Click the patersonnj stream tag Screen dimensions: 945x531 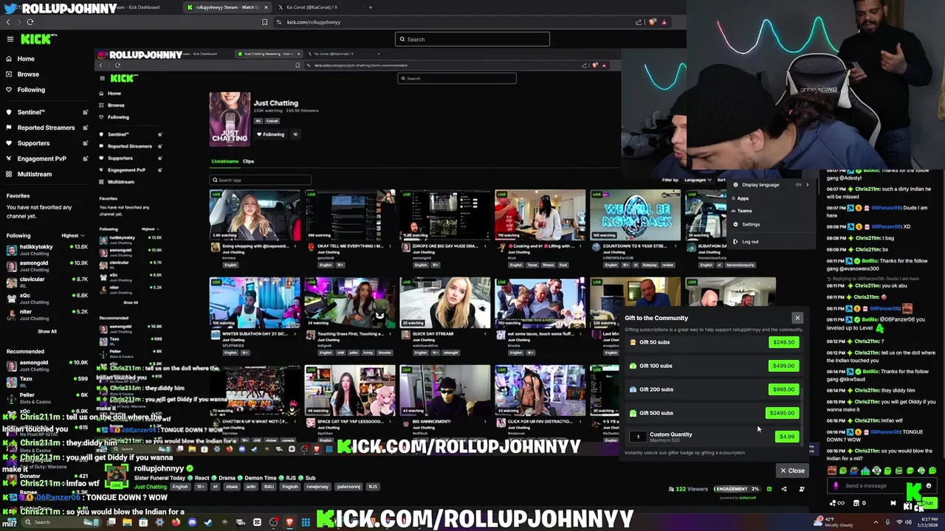click(349, 487)
